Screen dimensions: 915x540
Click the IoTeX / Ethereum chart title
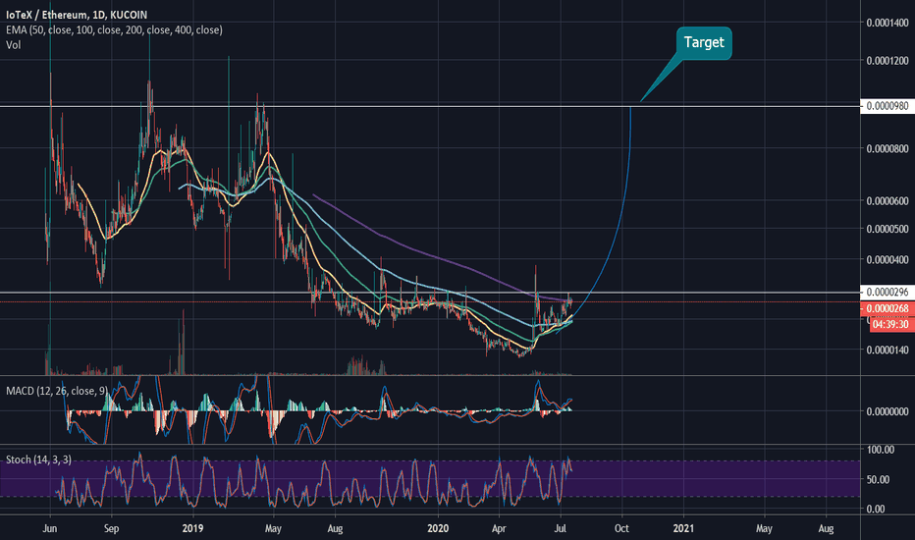[x=77, y=15]
